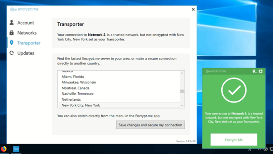273x154 pixels.
Task: Choose Nashville, Tennessee in the server list
Action: [x=119, y=94]
